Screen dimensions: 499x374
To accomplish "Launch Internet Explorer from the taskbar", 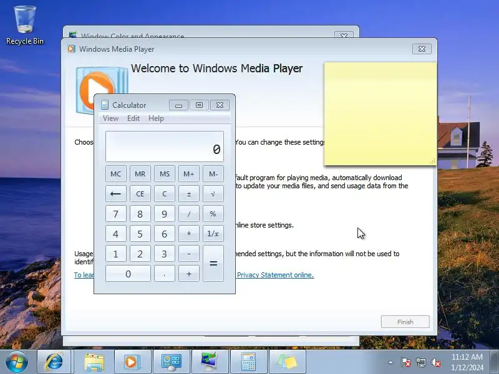I will coord(54,362).
